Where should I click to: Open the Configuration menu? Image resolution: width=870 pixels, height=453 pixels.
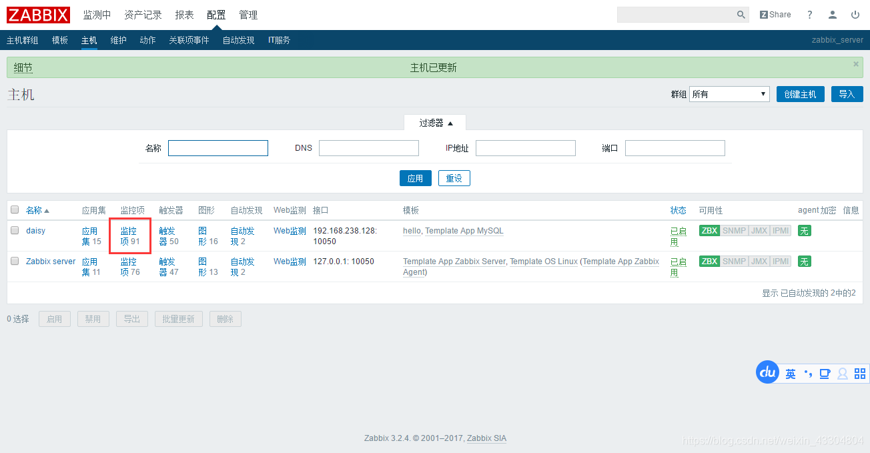point(216,15)
